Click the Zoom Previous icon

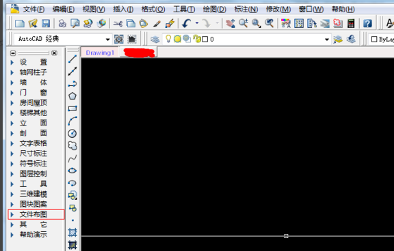[269, 23]
